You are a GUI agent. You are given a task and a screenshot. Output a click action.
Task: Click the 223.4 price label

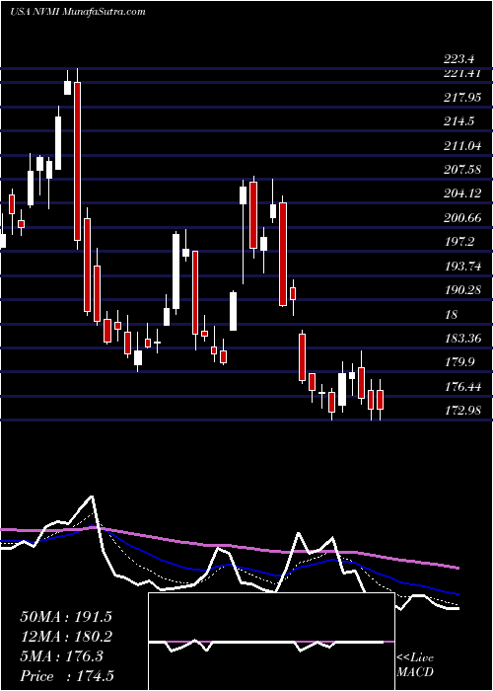pos(458,58)
